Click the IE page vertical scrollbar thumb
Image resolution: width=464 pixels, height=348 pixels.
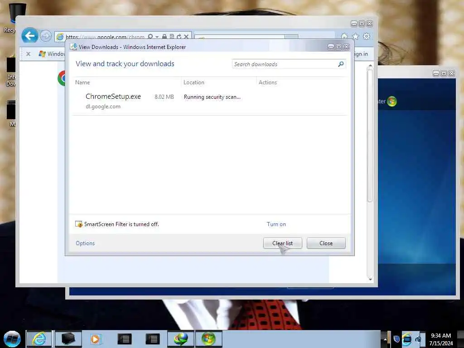370,135
